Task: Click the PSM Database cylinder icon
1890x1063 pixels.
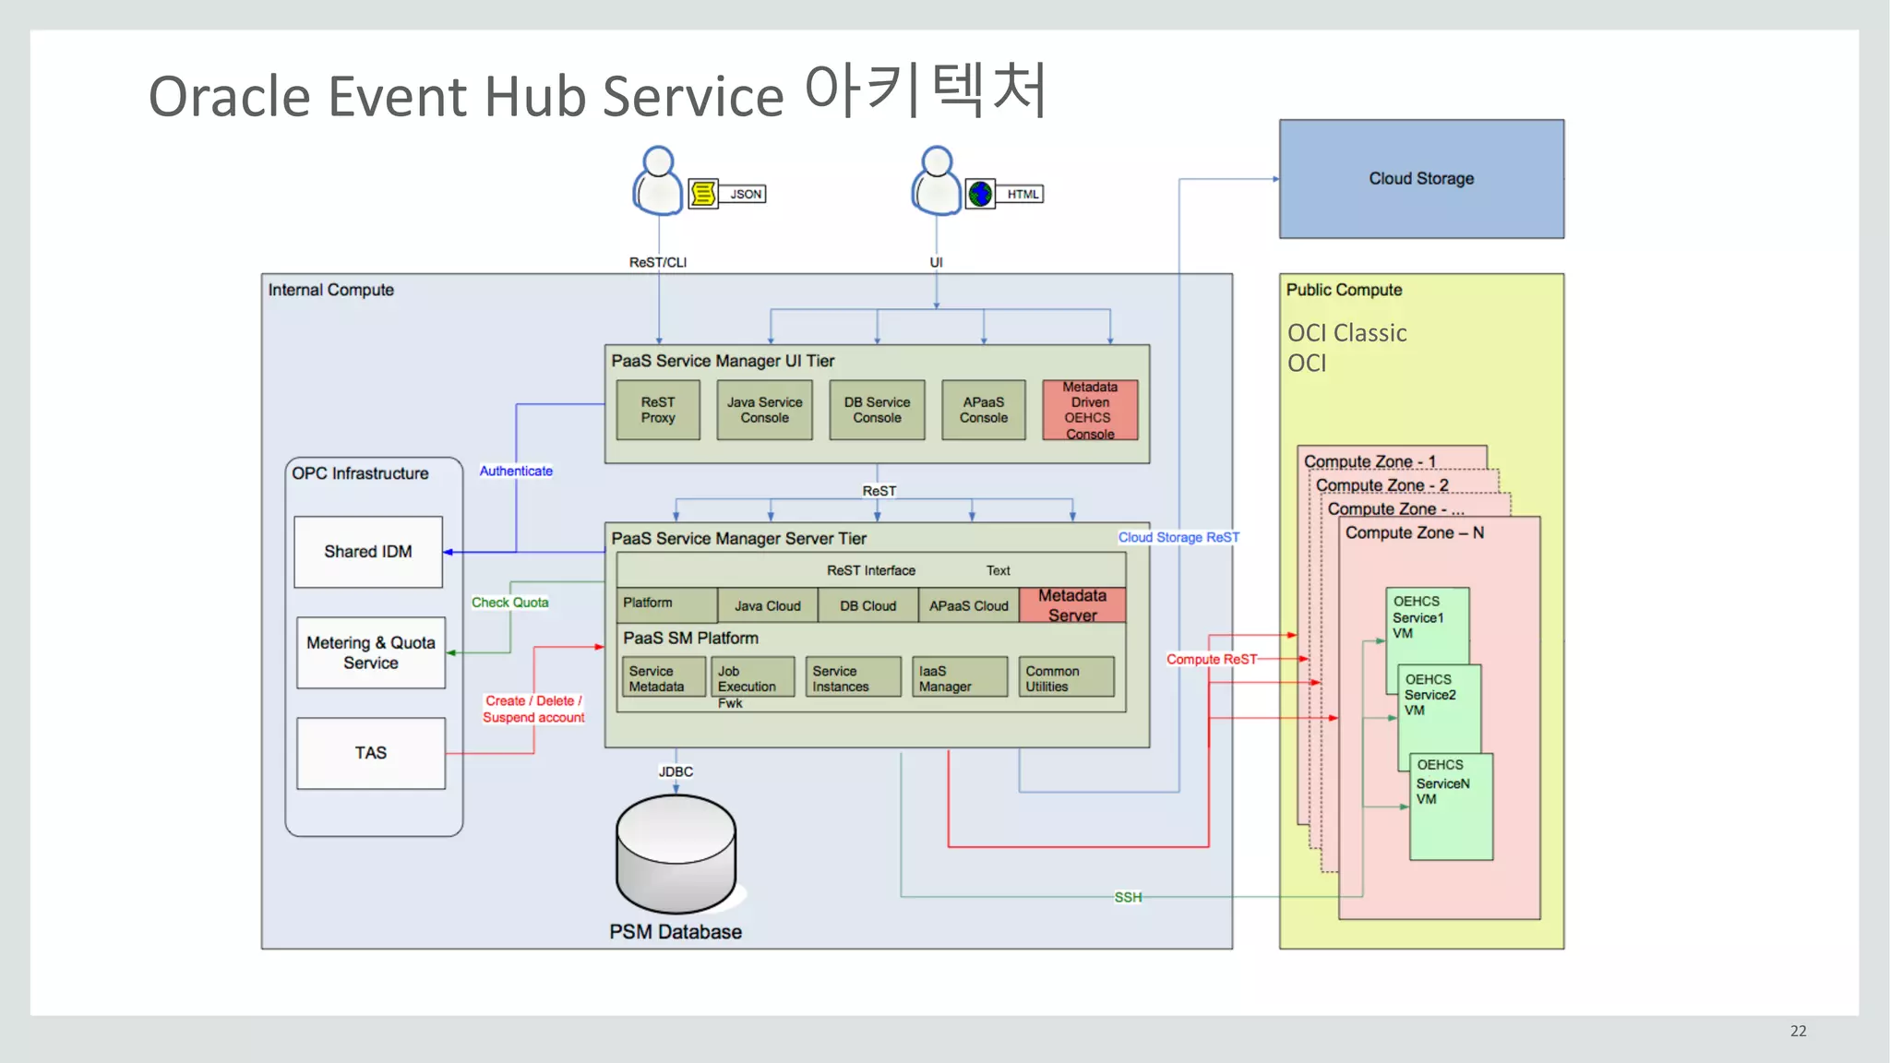Action: pyautogui.click(x=676, y=854)
